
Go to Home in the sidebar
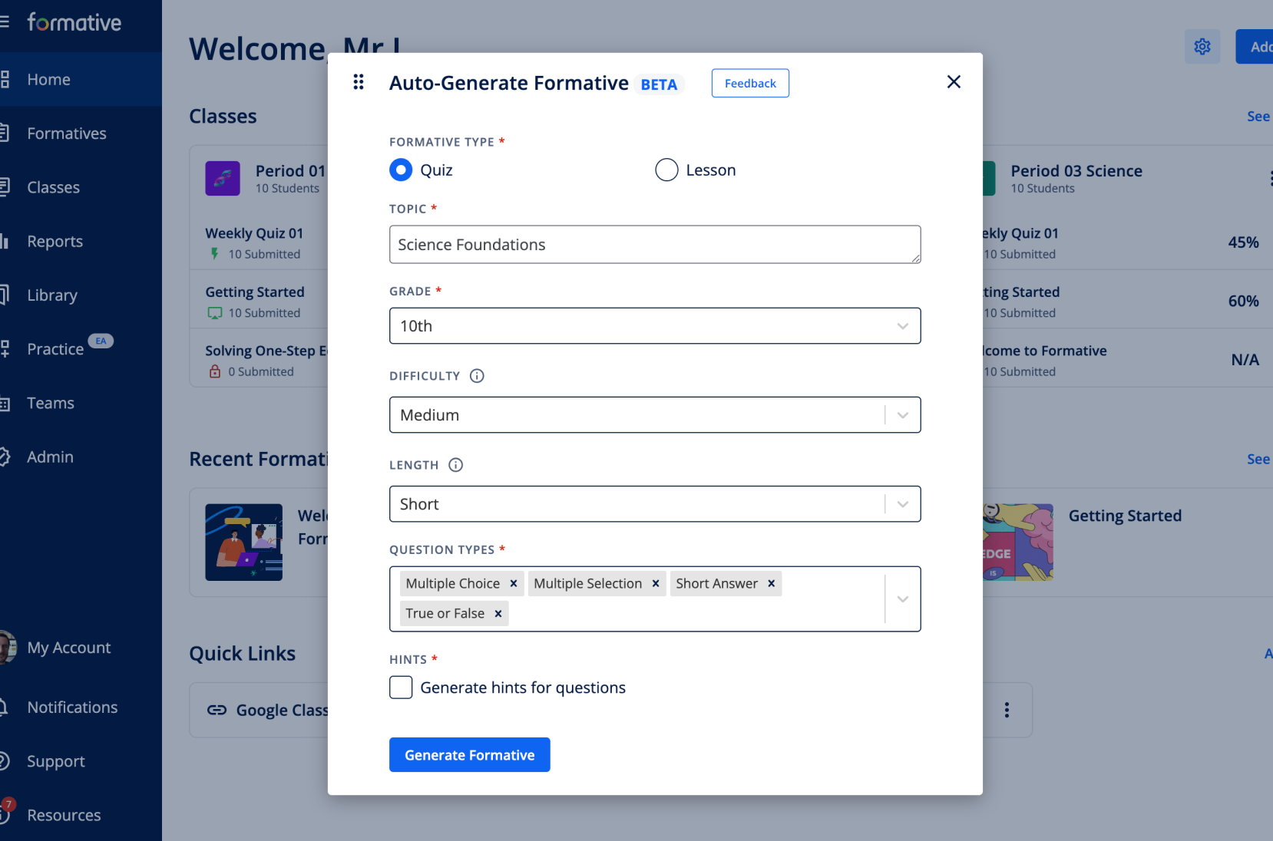pyautogui.click(x=81, y=79)
